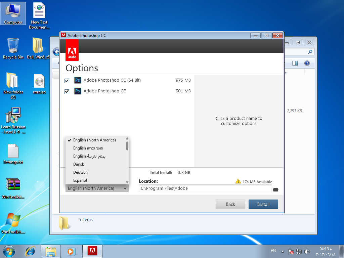This screenshot has width=344, height=258.
Task: Select Deutsch language option
Action: click(x=80, y=172)
